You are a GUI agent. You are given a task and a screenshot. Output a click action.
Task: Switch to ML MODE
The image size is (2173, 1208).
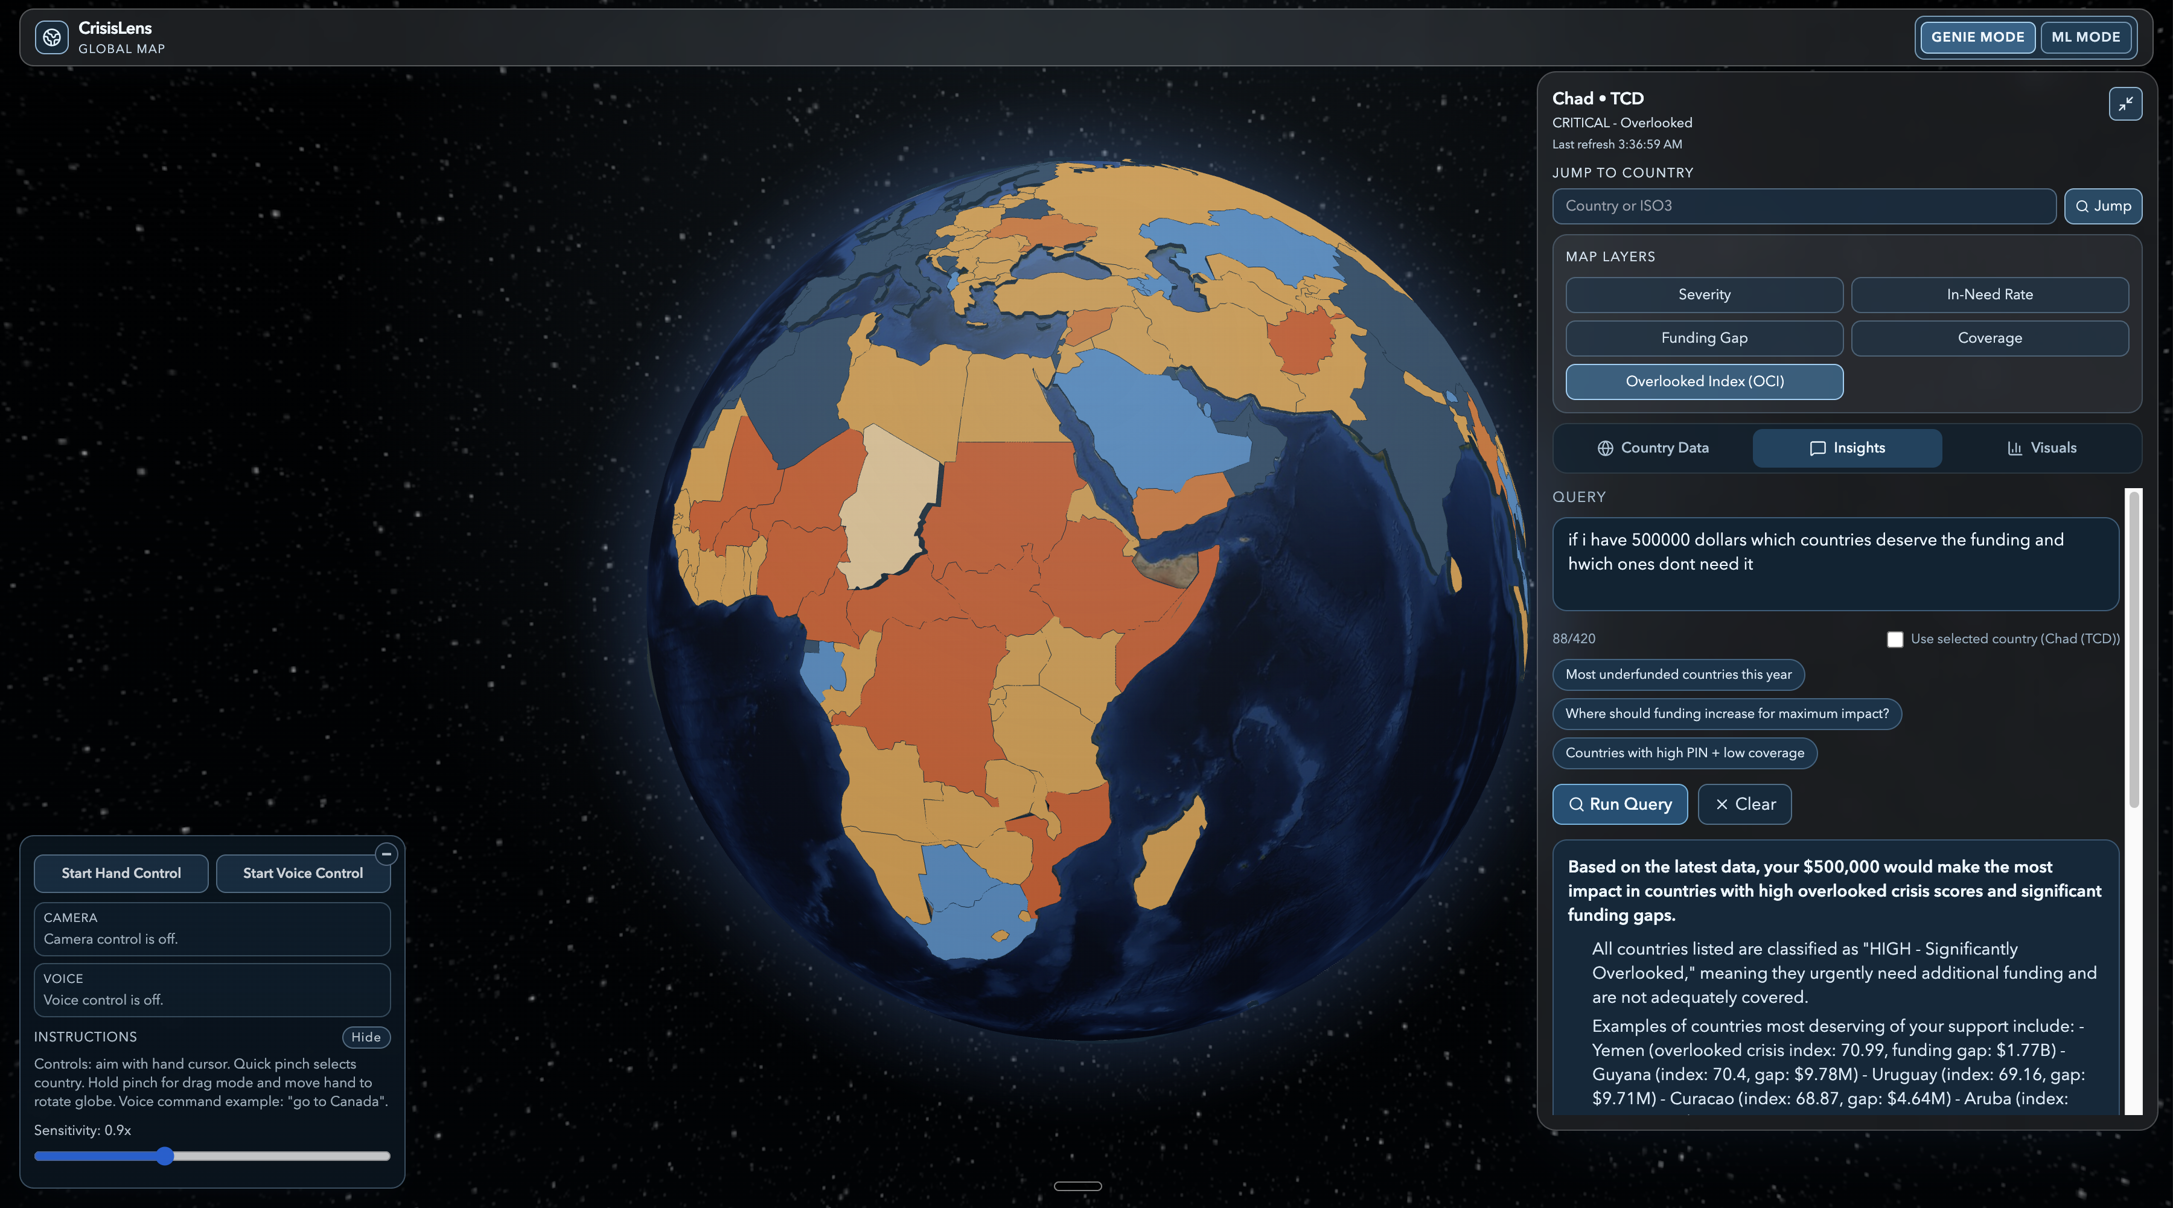tap(2085, 37)
